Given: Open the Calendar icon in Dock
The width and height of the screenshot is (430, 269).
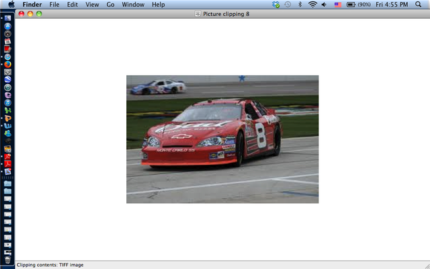Looking at the screenshot, I should coord(7,42).
